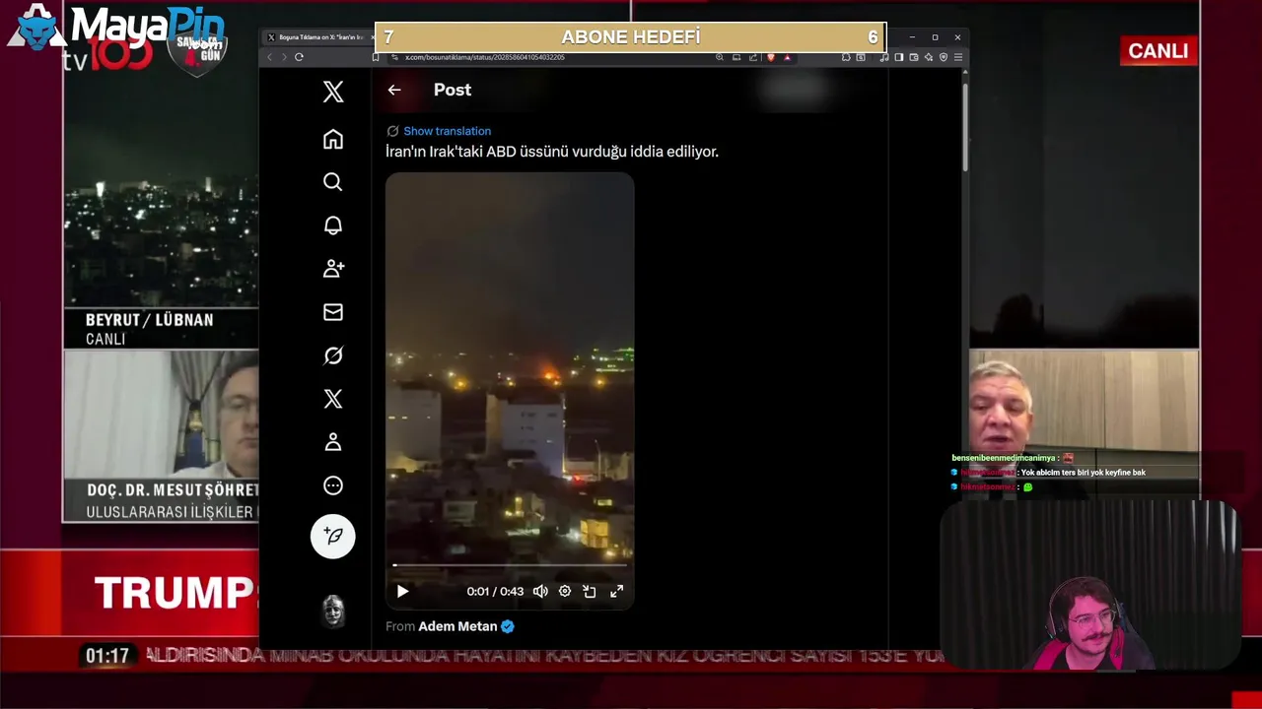
Task: Click the bensenibeenmedimcanimya chat username
Action: click(1003, 458)
